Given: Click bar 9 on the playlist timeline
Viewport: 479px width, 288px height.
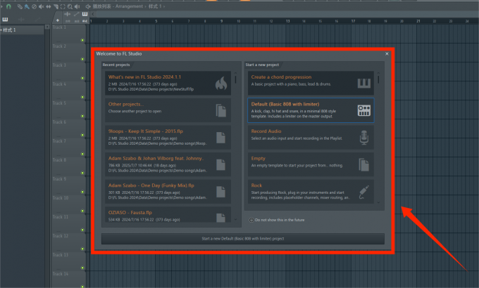Looking at the screenshot, I should click(221, 21).
